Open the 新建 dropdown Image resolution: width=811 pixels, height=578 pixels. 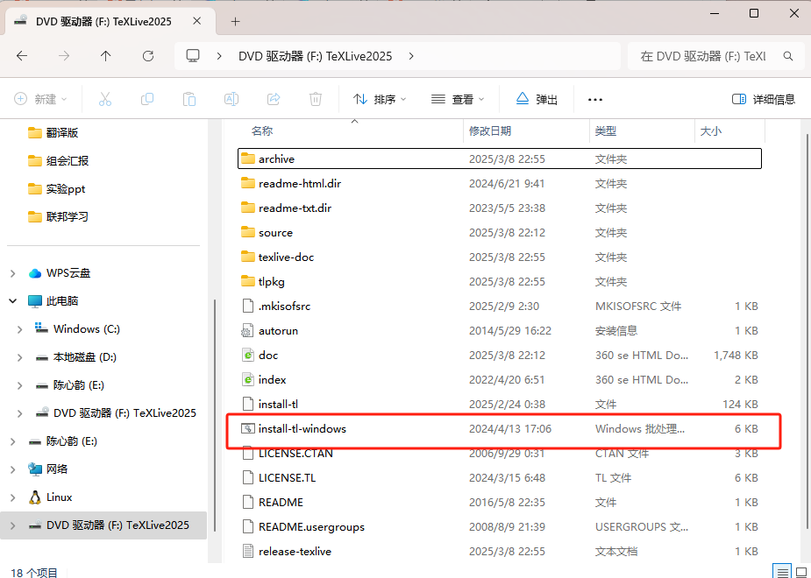pos(40,99)
